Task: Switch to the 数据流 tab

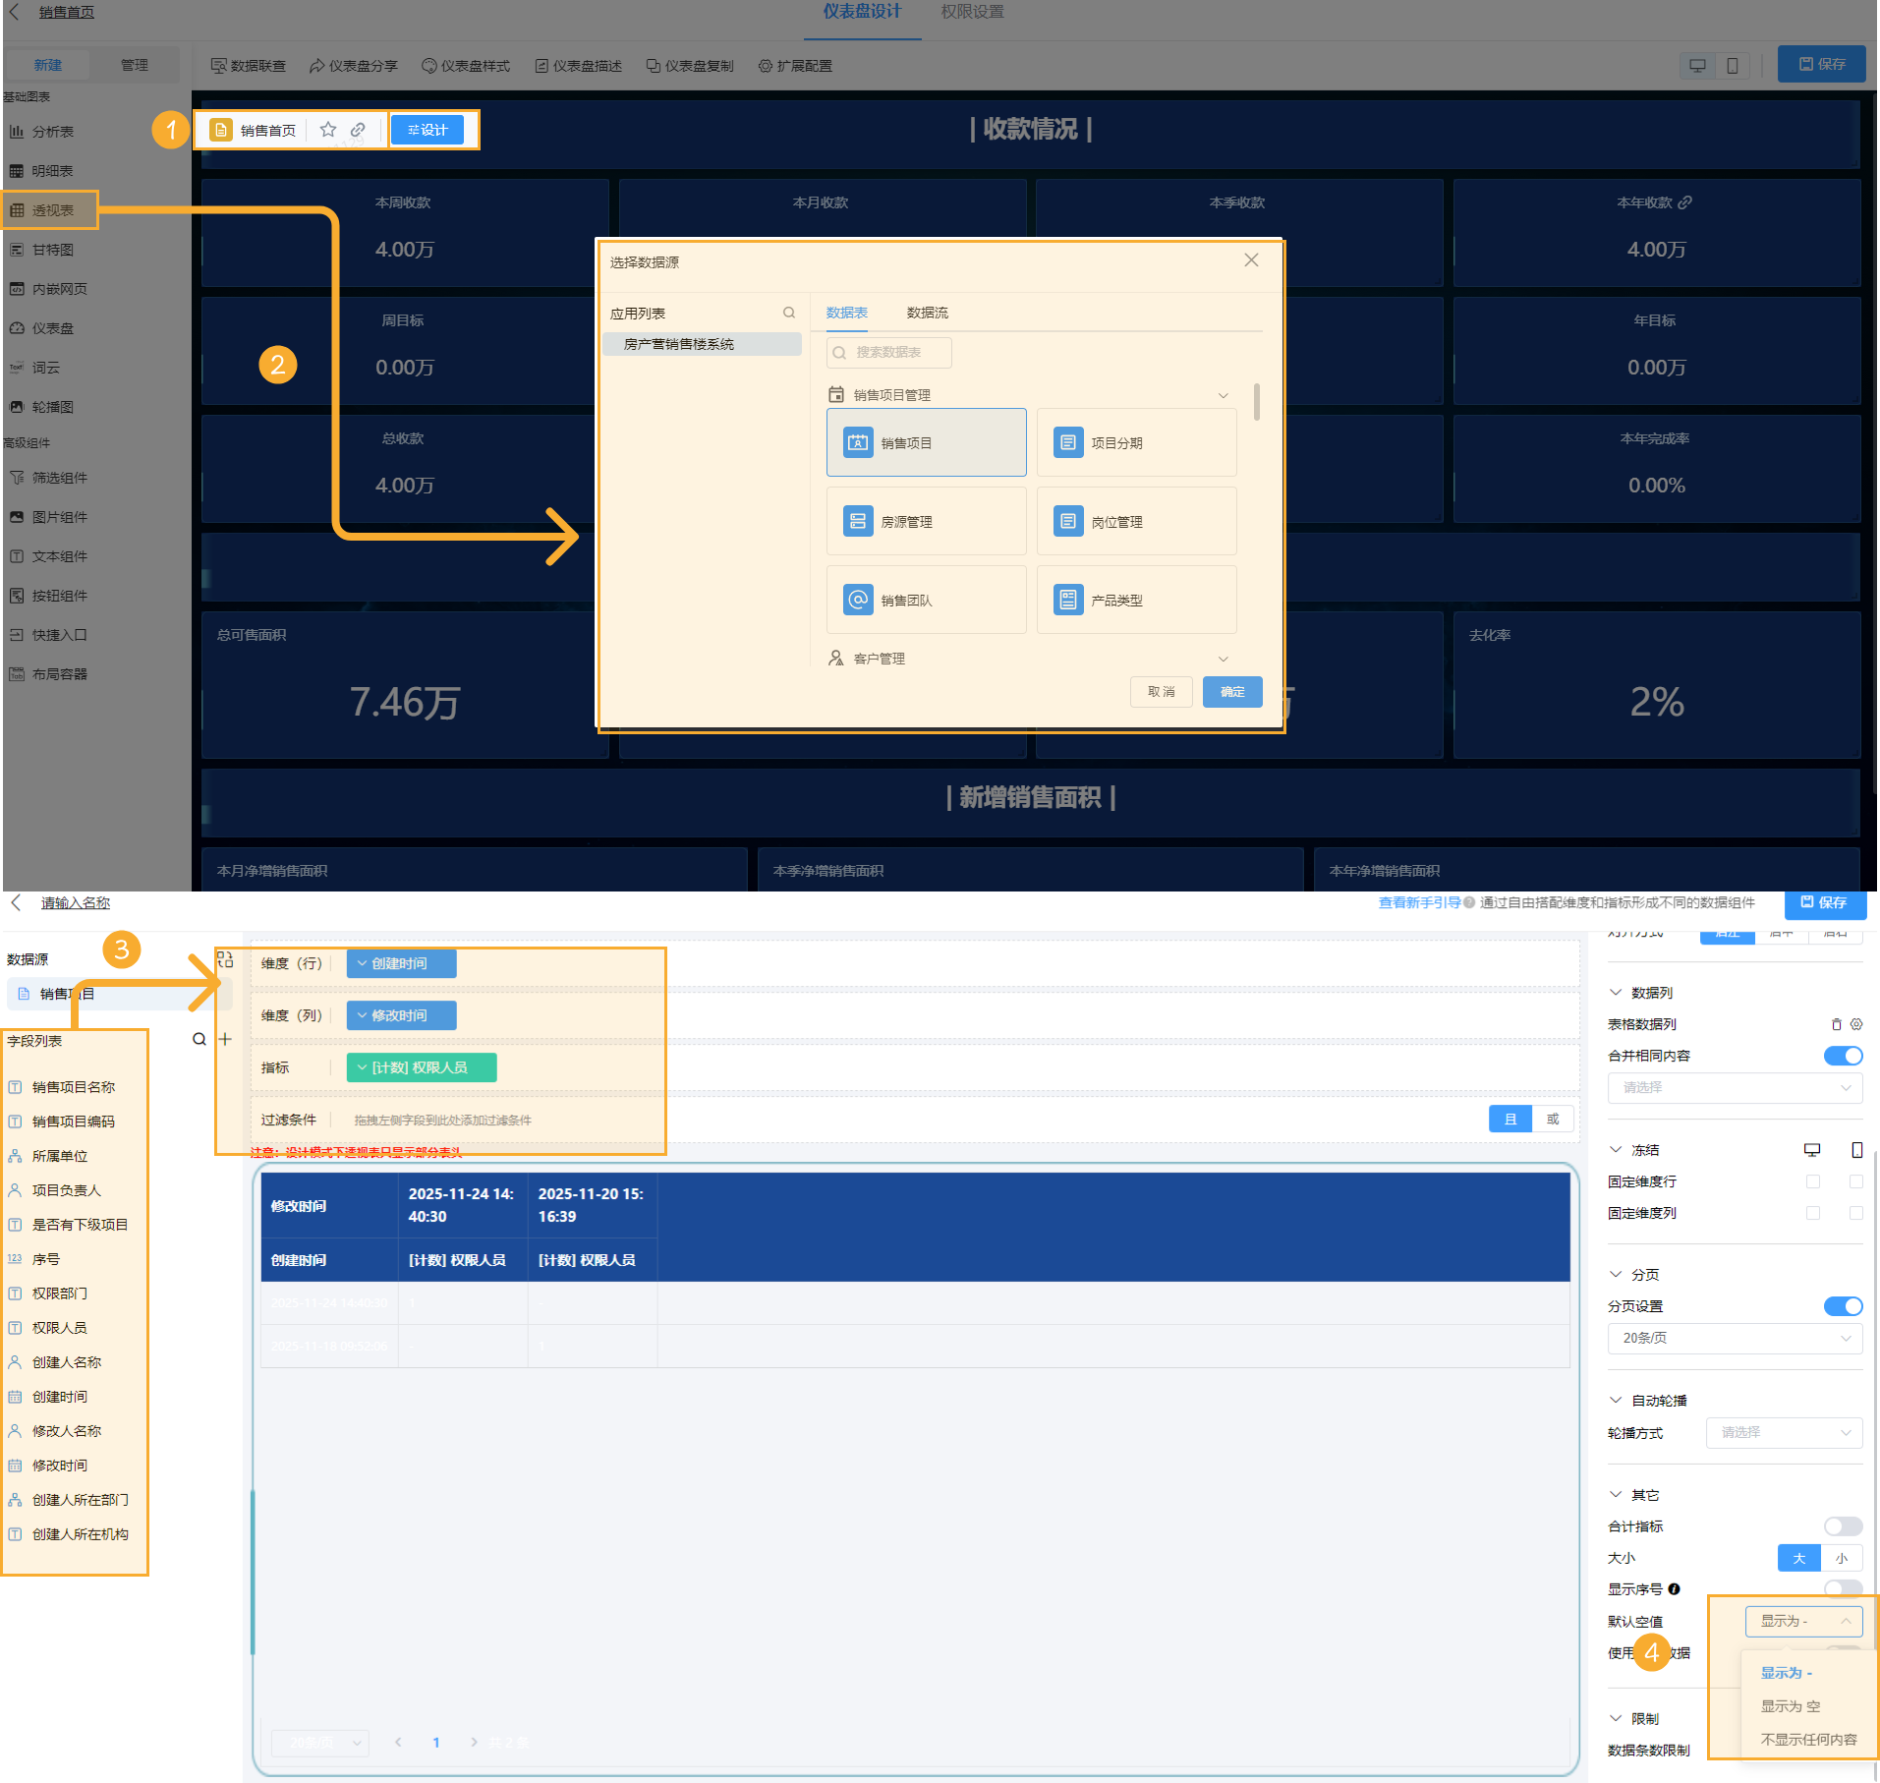Action: (x=927, y=313)
